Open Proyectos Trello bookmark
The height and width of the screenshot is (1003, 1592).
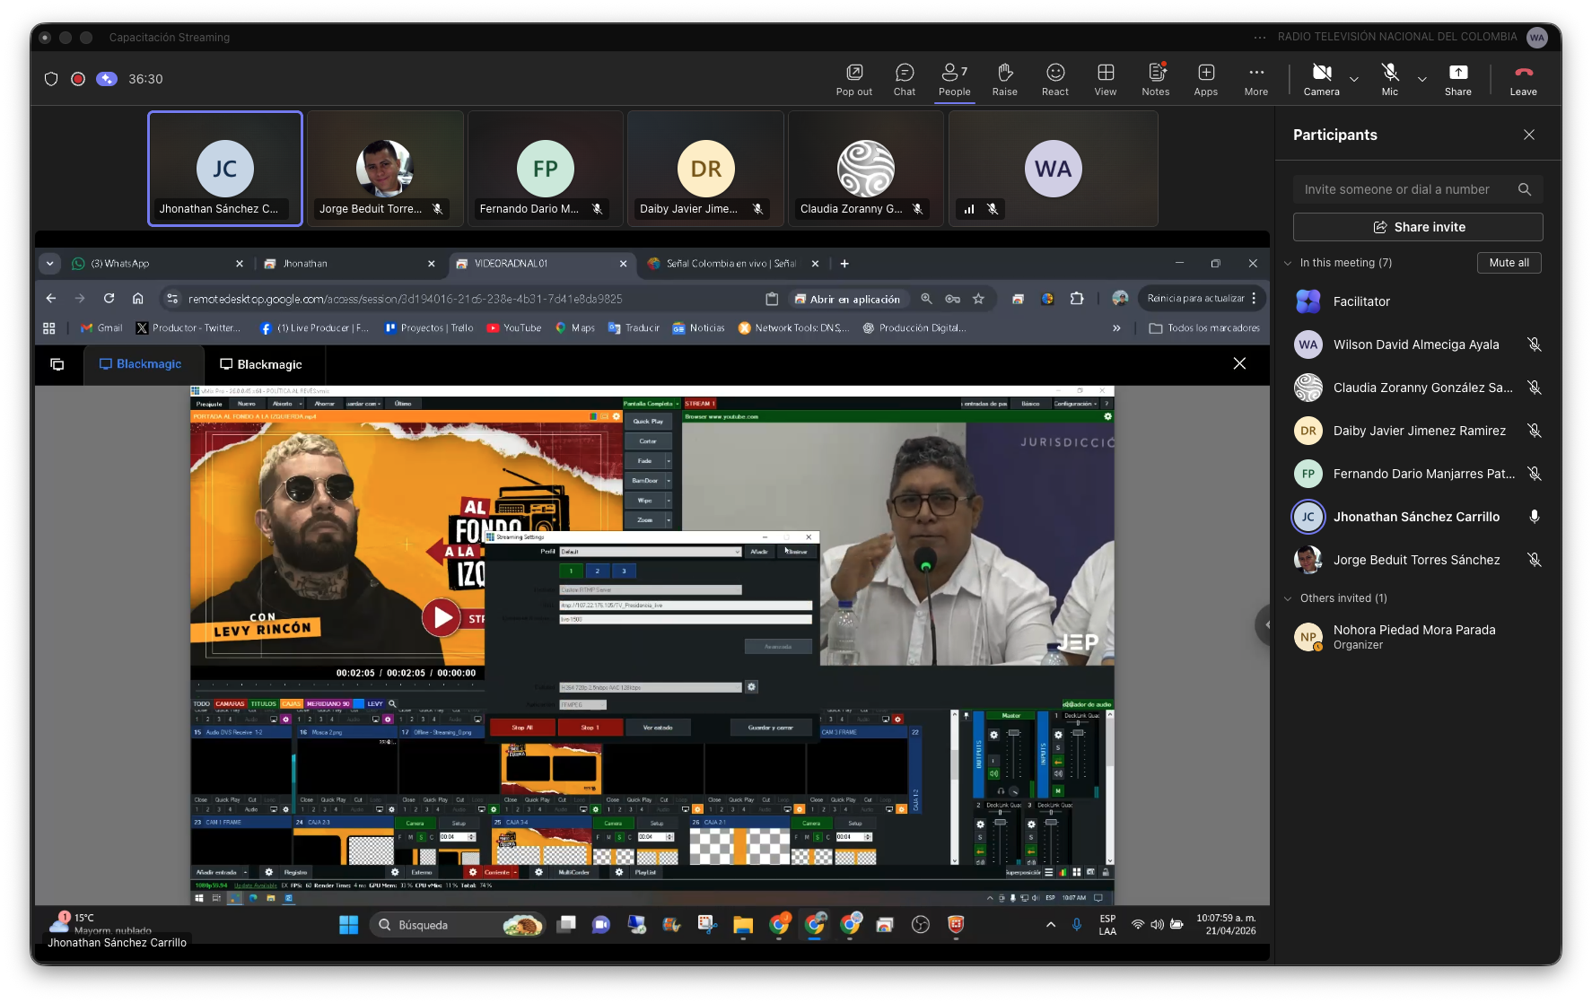(429, 328)
